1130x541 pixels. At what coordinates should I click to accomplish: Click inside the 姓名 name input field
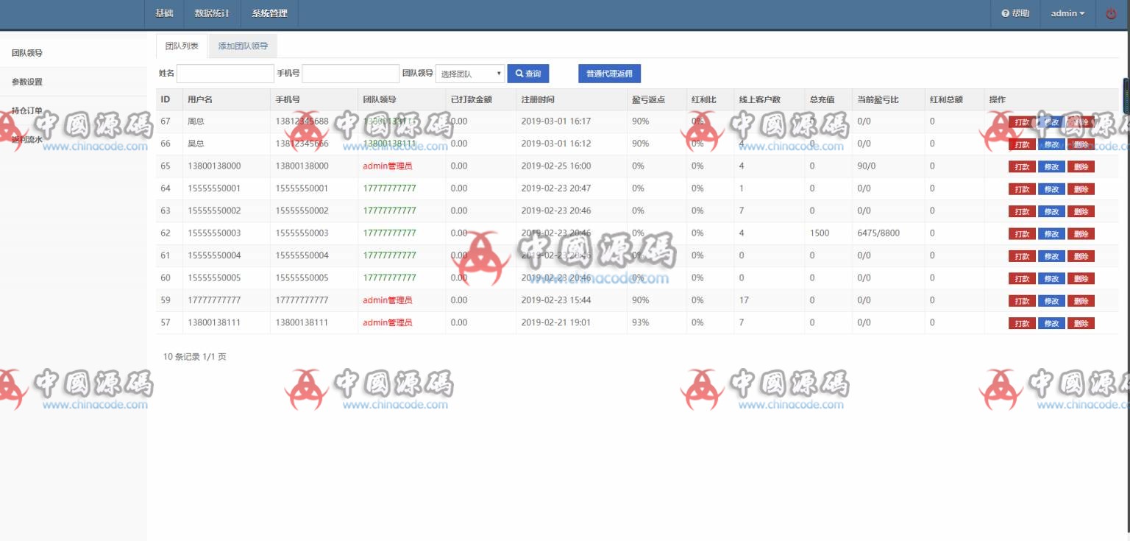pyautogui.click(x=225, y=73)
